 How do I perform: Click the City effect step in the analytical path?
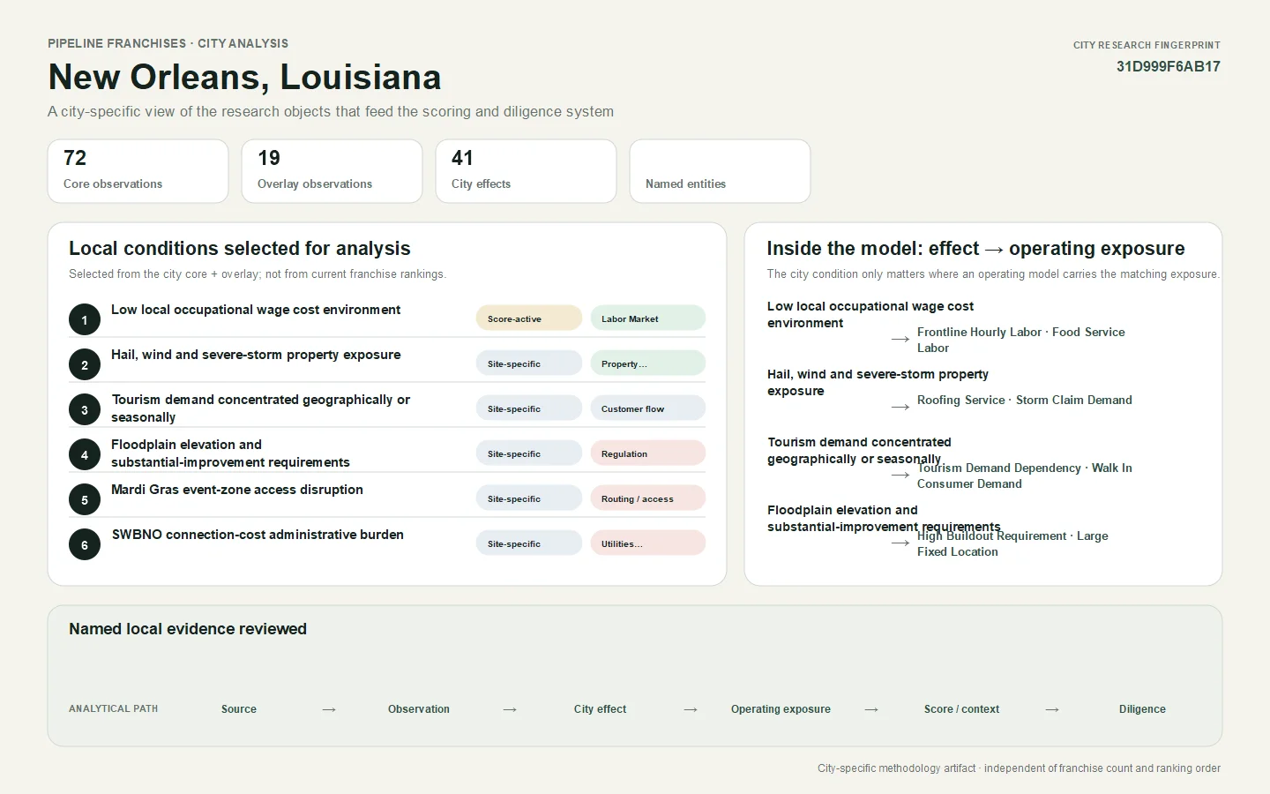(x=600, y=709)
